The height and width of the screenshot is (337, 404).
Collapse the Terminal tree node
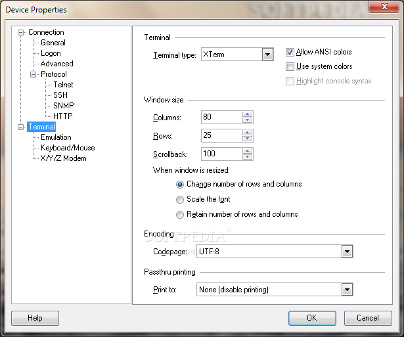(20, 127)
